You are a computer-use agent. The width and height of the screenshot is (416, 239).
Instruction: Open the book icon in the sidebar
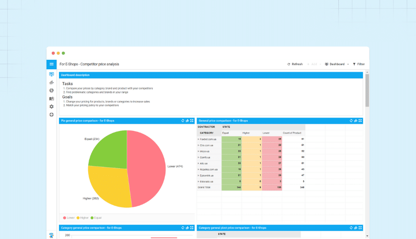(52, 98)
